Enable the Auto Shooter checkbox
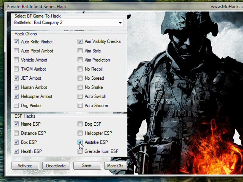Image resolution: width=243 pixels, height=182 pixels. 80,106
